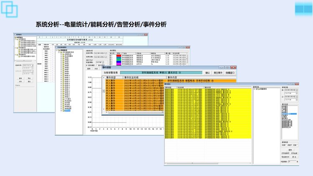
Task: Click the 清空事件 button
Action: coord(218,72)
